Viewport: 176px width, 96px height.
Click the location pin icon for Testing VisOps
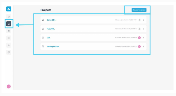(43, 47)
